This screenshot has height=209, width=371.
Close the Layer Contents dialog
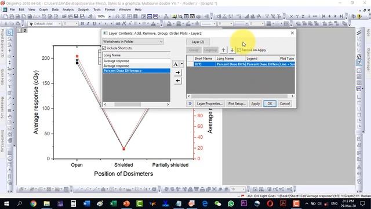[x=292, y=33]
